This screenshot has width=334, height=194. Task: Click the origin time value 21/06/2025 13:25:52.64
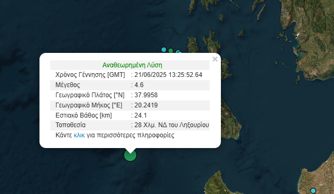point(168,75)
